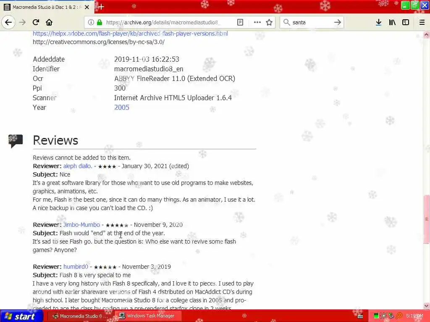This screenshot has height=322, width=430.
Task: Click the Reviews section heading
Action: click(x=55, y=140)
